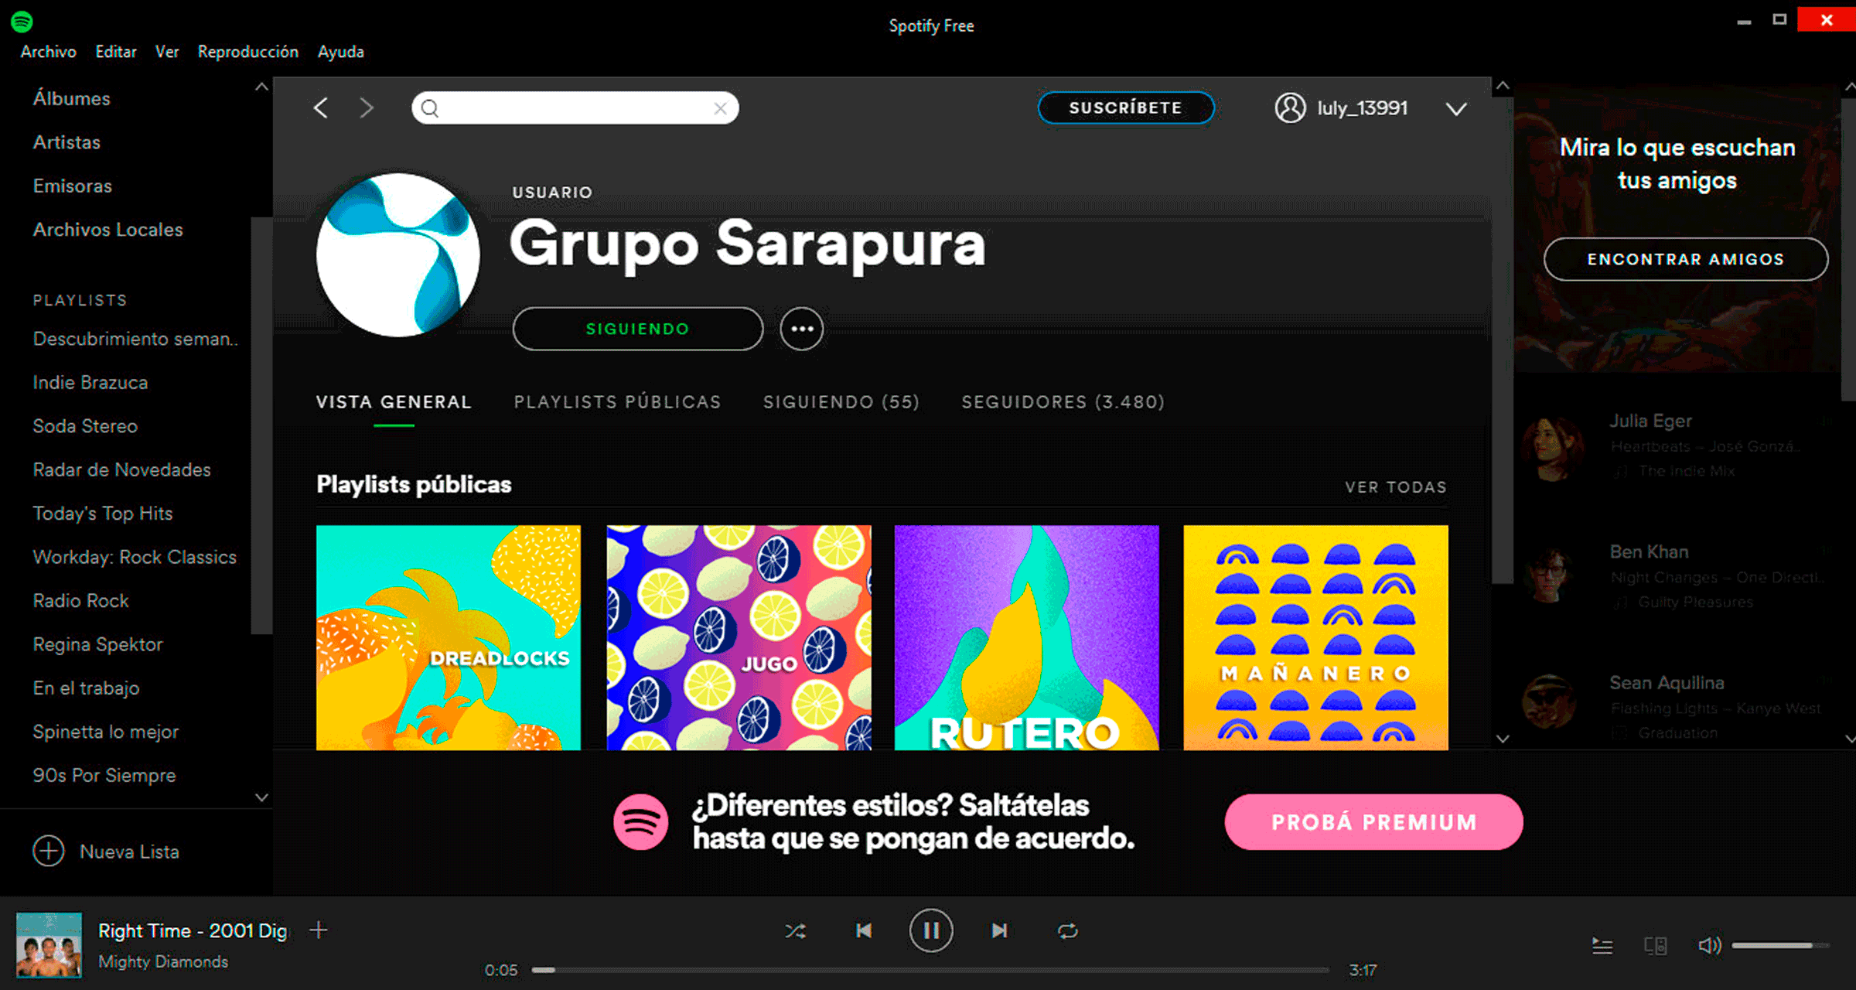1856x990 pixels.
Task: Adjust the volume slider
Action: [x=1780, y=945]
